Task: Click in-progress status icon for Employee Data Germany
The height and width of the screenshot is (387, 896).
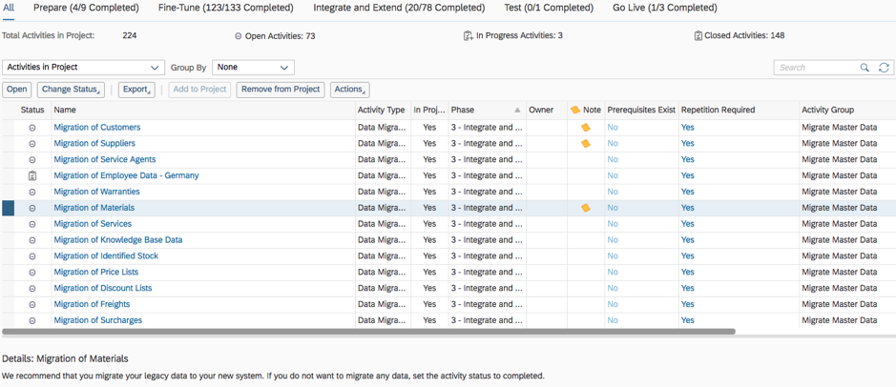Action: tap(32, 175)
